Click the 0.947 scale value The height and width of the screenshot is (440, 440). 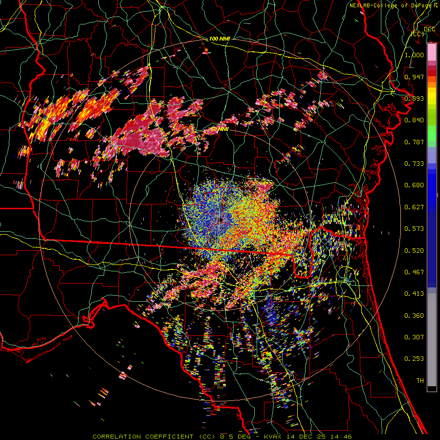pos(414,77)
